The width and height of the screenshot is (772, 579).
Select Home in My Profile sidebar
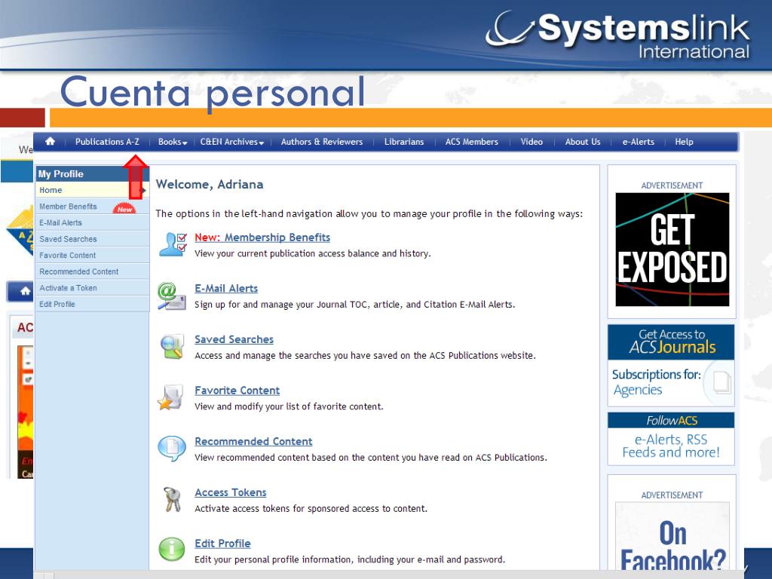(92, 190)
